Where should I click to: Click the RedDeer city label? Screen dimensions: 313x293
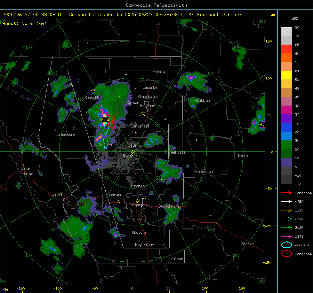point(147,106)
